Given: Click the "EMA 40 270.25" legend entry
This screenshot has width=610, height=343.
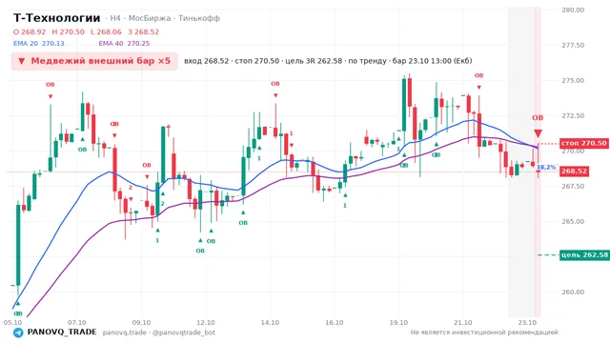Looking at the screenshot, I should (x=124, y=43).
